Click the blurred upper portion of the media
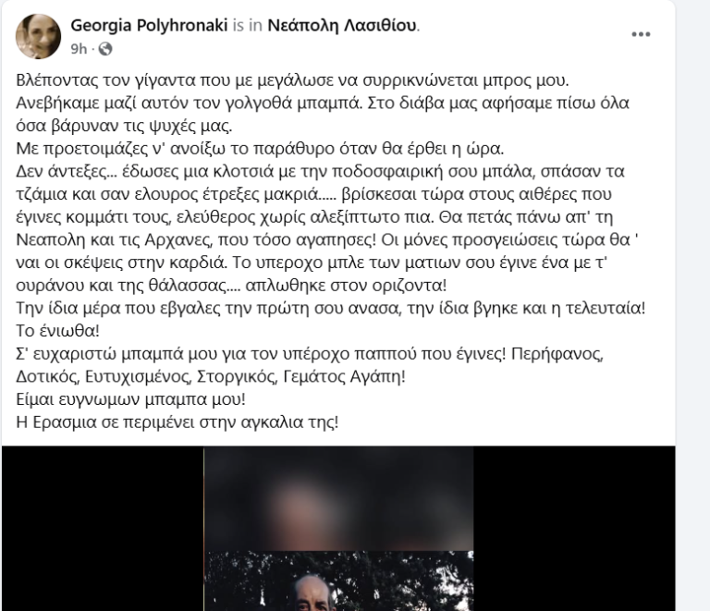The image size is (710, 611). point(338,499)
